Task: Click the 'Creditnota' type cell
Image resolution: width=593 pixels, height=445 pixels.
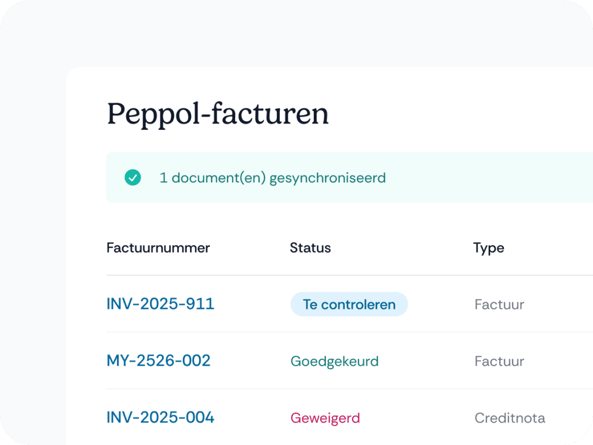Action: (x=510, y=418)
